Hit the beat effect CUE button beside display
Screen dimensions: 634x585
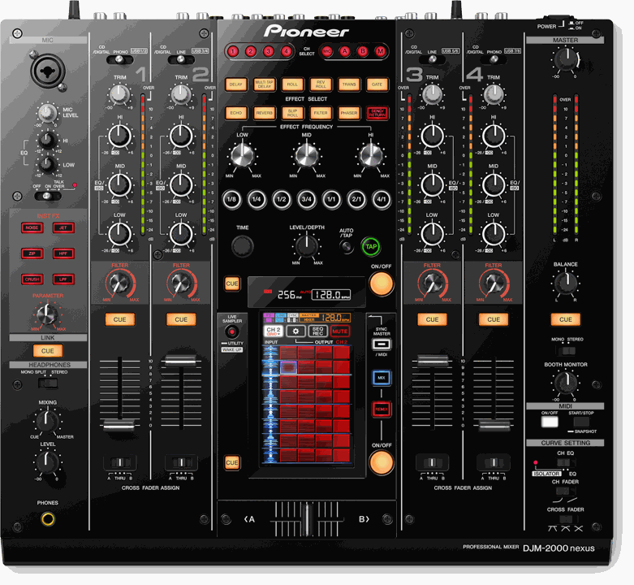tap(231, 284)
